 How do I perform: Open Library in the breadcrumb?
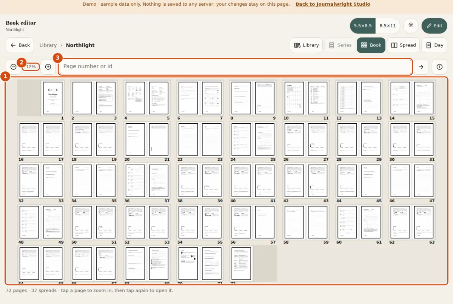[x=48, y=45]
